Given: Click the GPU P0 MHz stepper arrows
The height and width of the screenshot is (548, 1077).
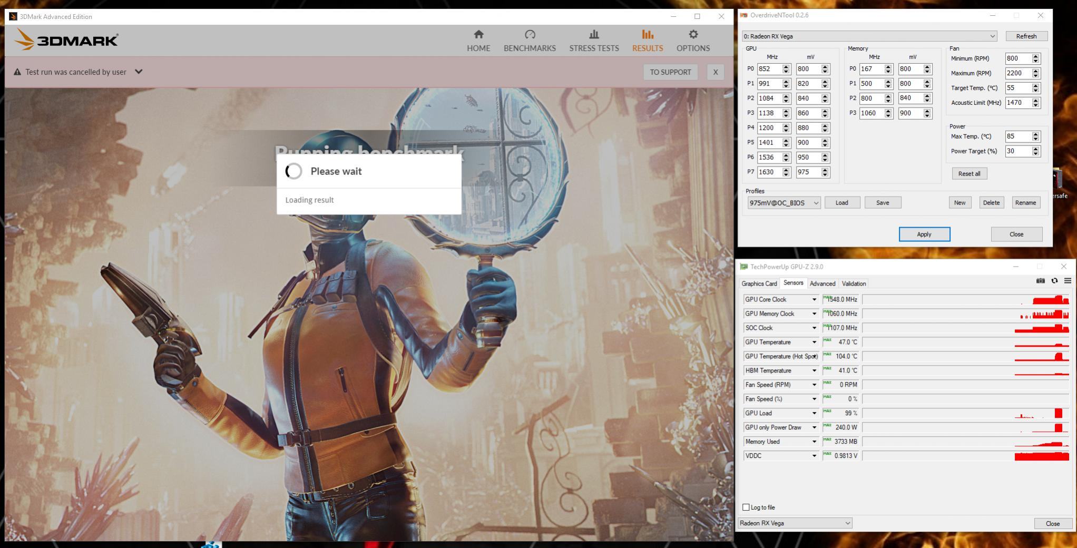Looking at the screenshot, I should pos(786,69).
